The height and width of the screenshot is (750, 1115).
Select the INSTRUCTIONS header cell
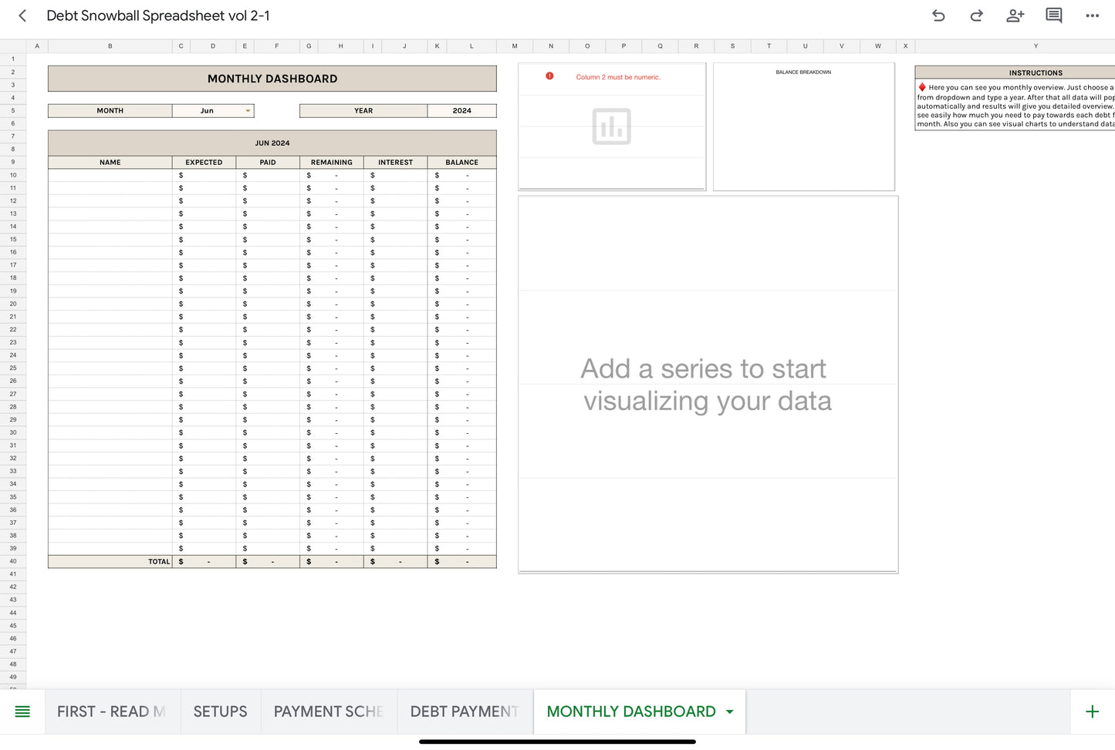pos(1015,72)
